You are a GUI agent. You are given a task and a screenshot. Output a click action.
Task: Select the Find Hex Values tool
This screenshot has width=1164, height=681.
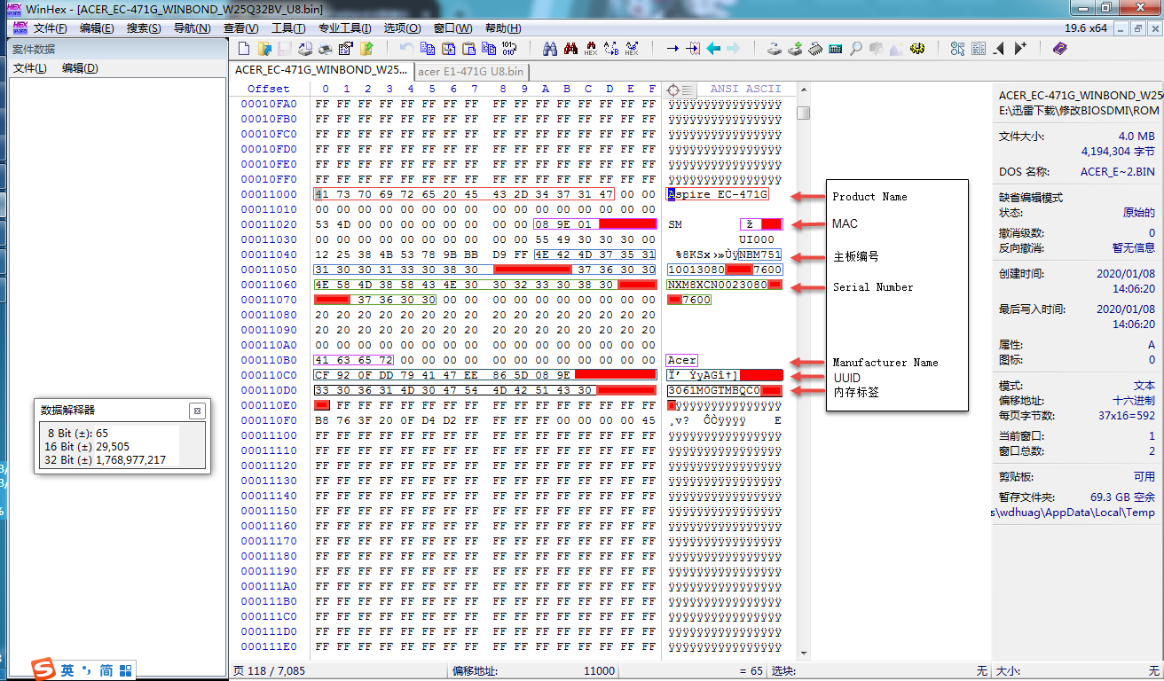click(591, 49)
